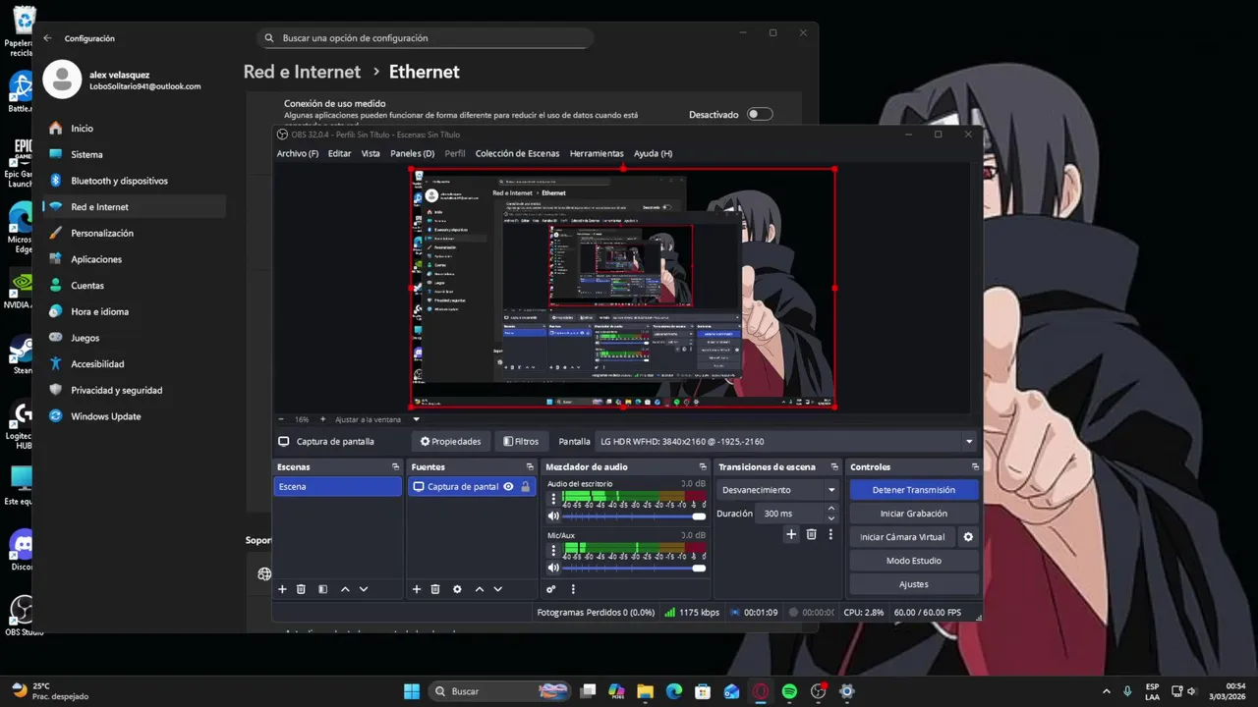This screenshot has height=707, width=1258.
Task: Click the Windows Start button
Action: [411, 691]
